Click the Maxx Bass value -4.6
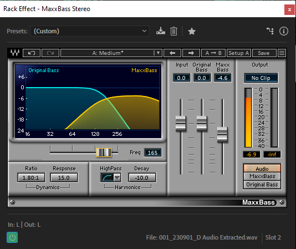The height and width of the screenshot is (249, 296). pyautogui.click(x=223, y=78)
